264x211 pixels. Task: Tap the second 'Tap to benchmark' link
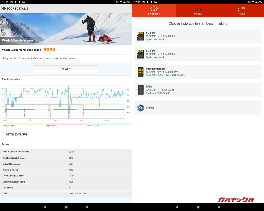point(155,57)
